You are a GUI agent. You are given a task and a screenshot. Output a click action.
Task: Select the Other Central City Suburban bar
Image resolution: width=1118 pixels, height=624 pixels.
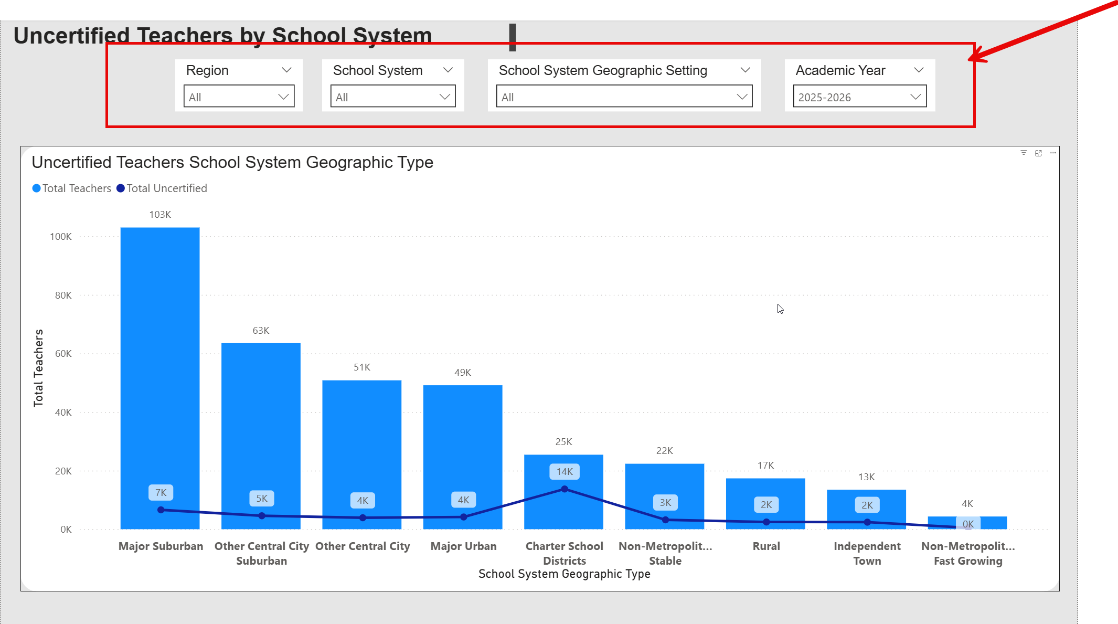261,420
